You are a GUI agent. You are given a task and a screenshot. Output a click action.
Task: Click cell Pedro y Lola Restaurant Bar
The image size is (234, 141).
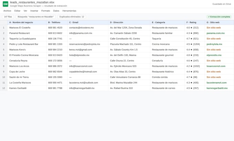click(27, 44)
